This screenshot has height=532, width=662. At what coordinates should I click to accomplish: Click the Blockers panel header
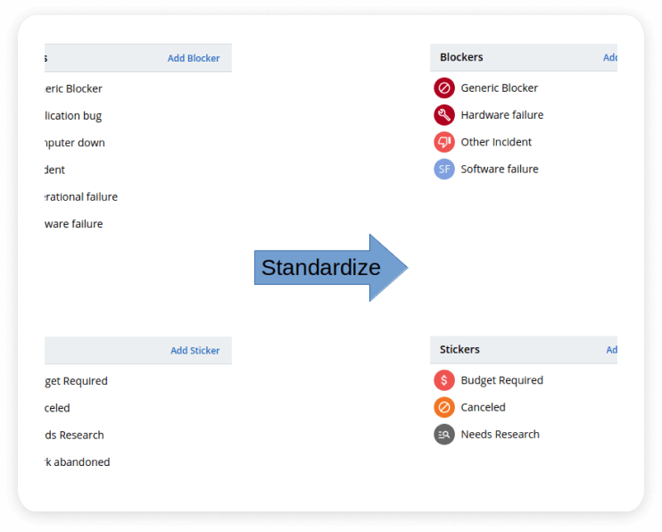pos(524,57)
